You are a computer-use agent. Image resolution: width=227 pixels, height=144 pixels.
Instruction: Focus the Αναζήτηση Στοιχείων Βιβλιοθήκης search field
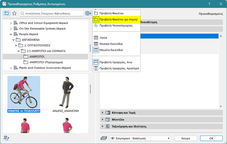coord(51,14)
